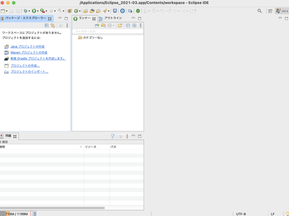The height and width of the screenshot is (216, 289).
Task: Click the Open Perspective icon
Action: pos(270,11)
